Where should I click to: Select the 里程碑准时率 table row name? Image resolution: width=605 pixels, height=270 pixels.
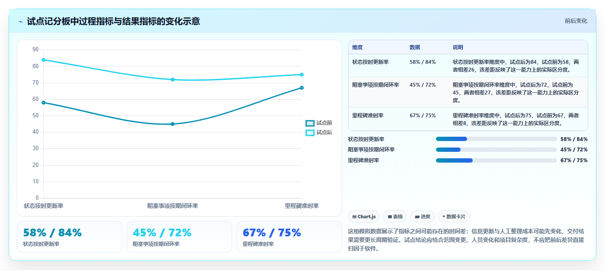click(368, 116)
